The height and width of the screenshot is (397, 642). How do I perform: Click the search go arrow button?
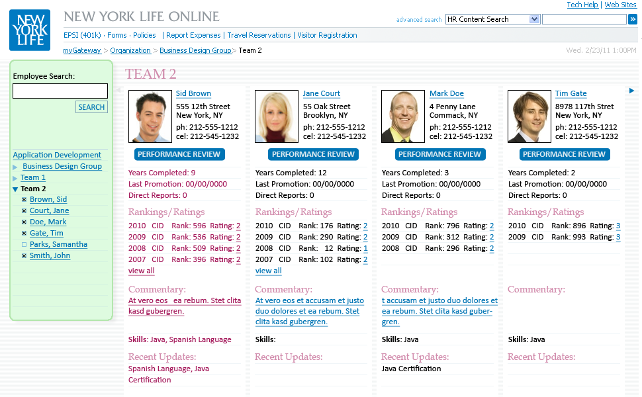pyautogui.click(x=633, y=19)
